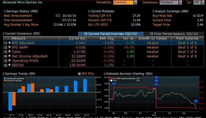
Task: Select the EBITDA radio button
Action: [10, 65]
